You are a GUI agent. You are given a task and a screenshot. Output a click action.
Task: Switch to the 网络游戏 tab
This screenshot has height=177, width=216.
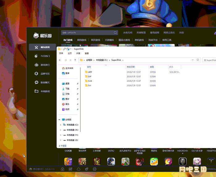coord(82,40)
